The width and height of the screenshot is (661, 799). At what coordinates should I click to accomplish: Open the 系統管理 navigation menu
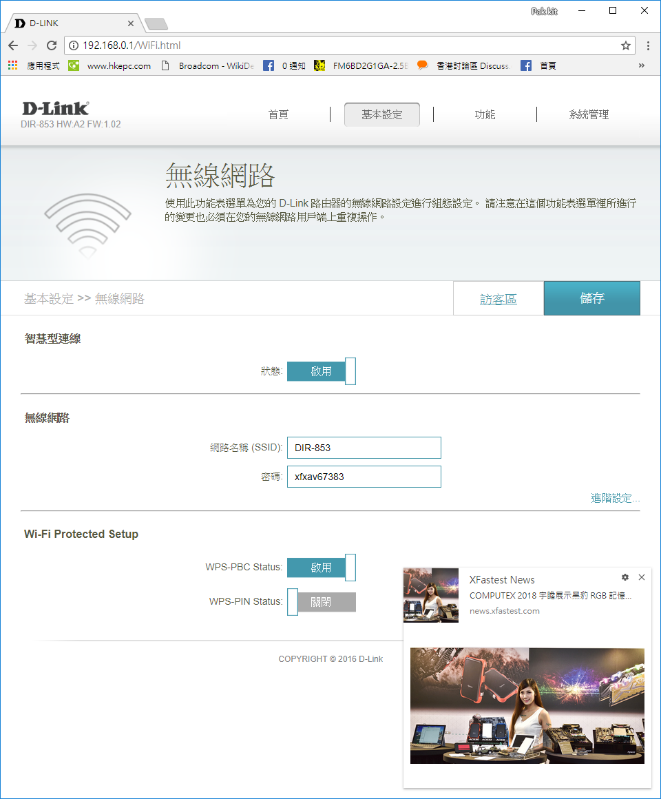(589, 114)
